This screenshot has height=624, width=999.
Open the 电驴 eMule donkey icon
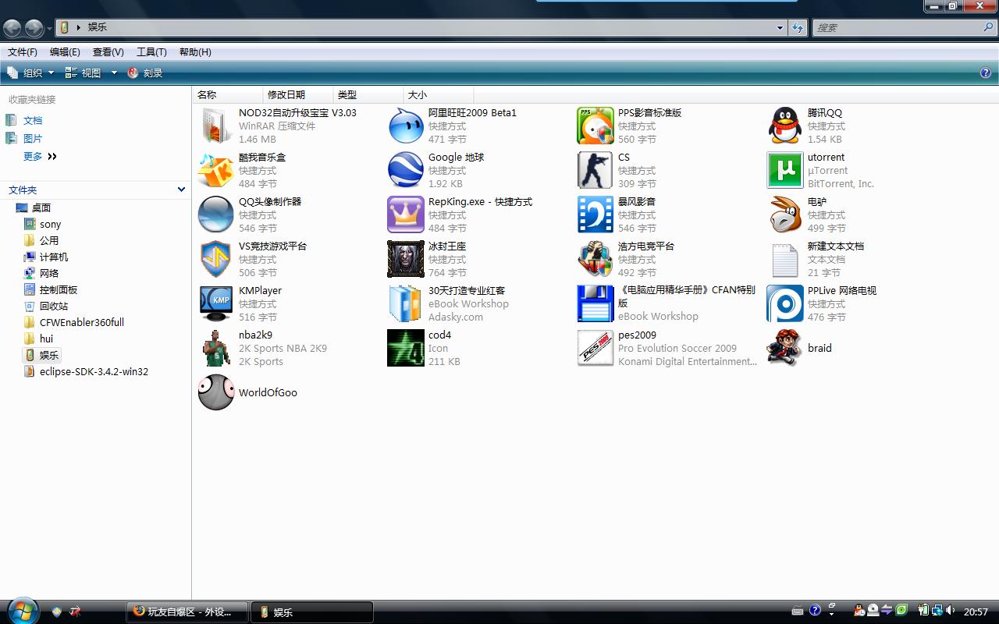tap(785, 214)
